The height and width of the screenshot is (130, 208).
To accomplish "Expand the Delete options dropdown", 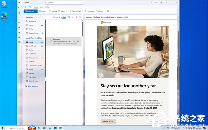I will pyautogui.click(x=47, y=11).
